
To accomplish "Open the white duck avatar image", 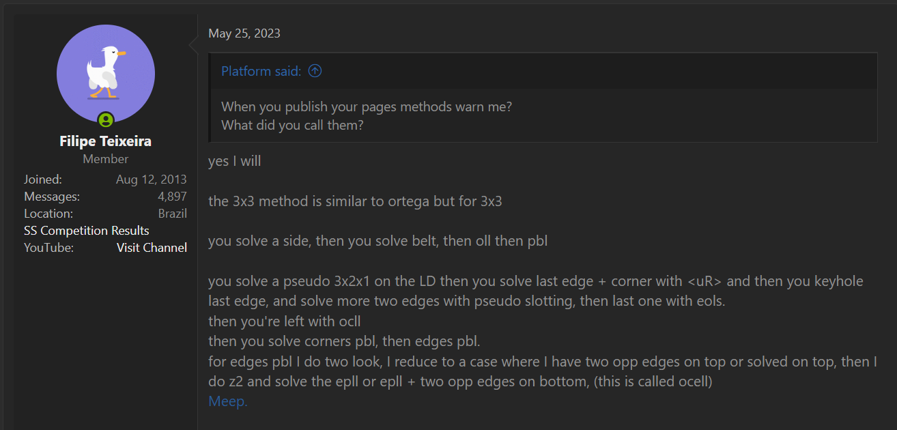I will (x=106, y=74).
